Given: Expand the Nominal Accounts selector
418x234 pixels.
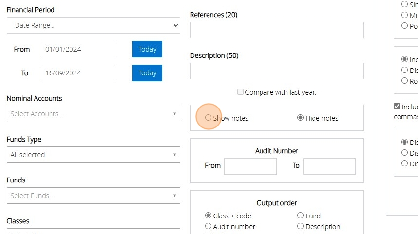Looking at the screenshot, I should (93, 114).
